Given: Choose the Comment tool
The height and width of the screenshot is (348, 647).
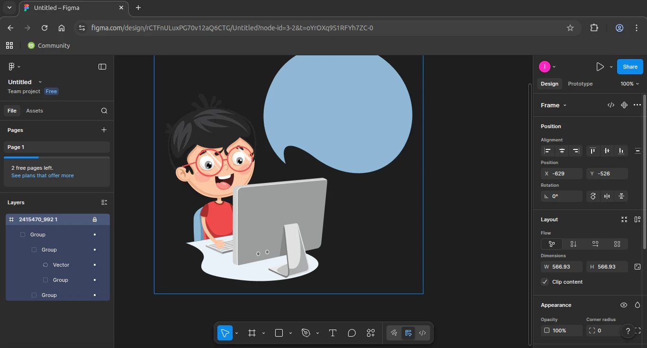Looking at the screenshot, I should (x=351, y=333).
